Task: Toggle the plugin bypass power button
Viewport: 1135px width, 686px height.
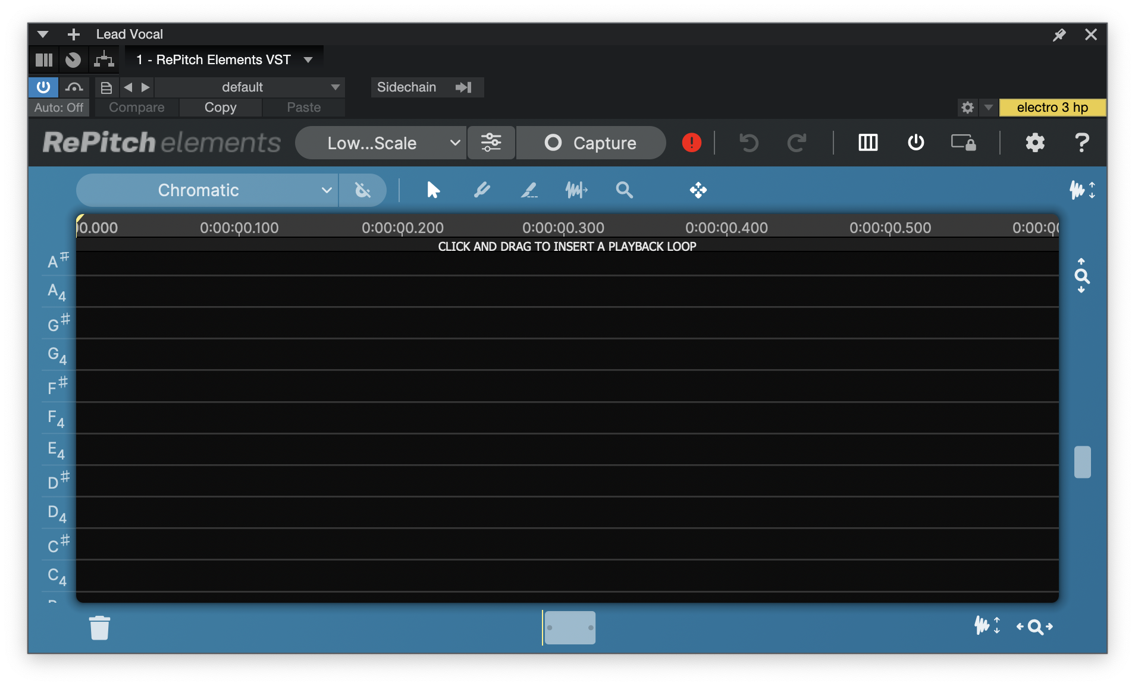Action: click(x=43, y=87)
